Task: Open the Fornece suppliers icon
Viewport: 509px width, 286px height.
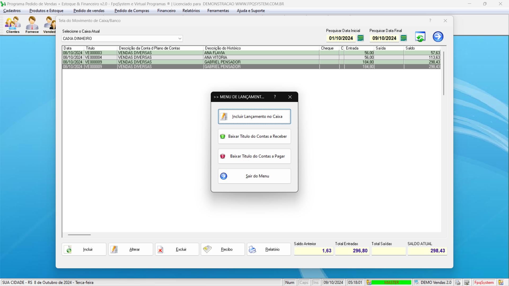Action: click(32, 25)
